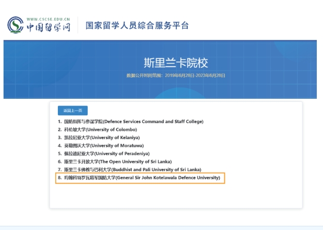Select Defence Services Command and Staff College entry
This screenshot has width=323, height=230.
tap(131, 121)
